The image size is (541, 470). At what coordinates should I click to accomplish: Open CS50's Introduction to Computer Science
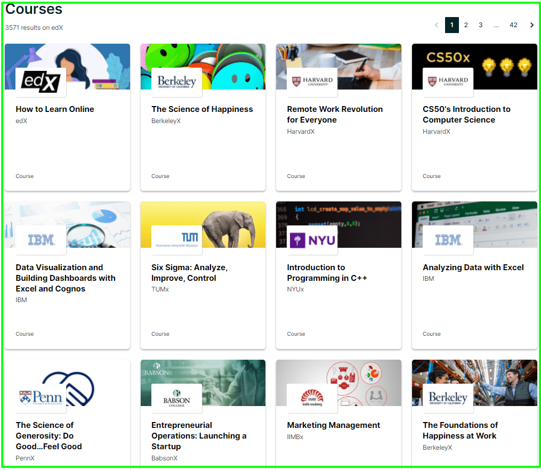tap(466, 115)
